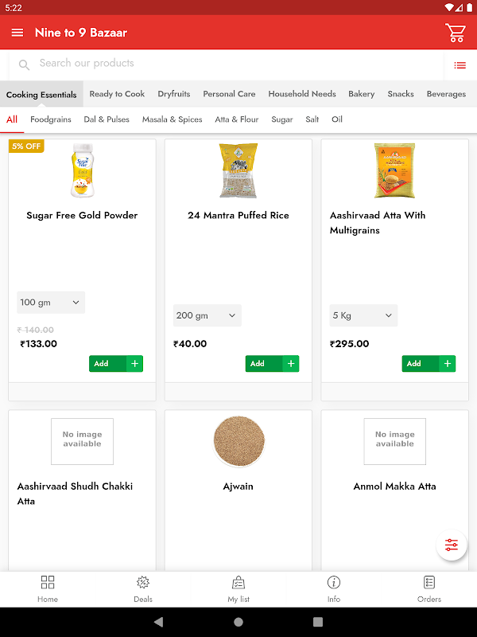Add 24 Mantra Puffed Rice to cart
The height and width of the screenshot is (637, 477).
tap(272, 364)
